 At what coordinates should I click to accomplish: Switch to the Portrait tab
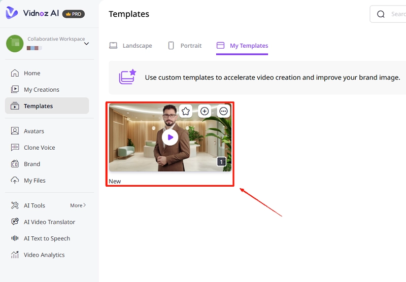pos(185,46)
